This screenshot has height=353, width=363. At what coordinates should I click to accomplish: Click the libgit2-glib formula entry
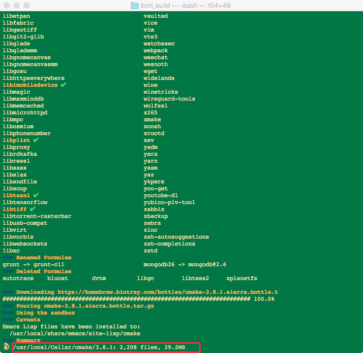(23, 36)
